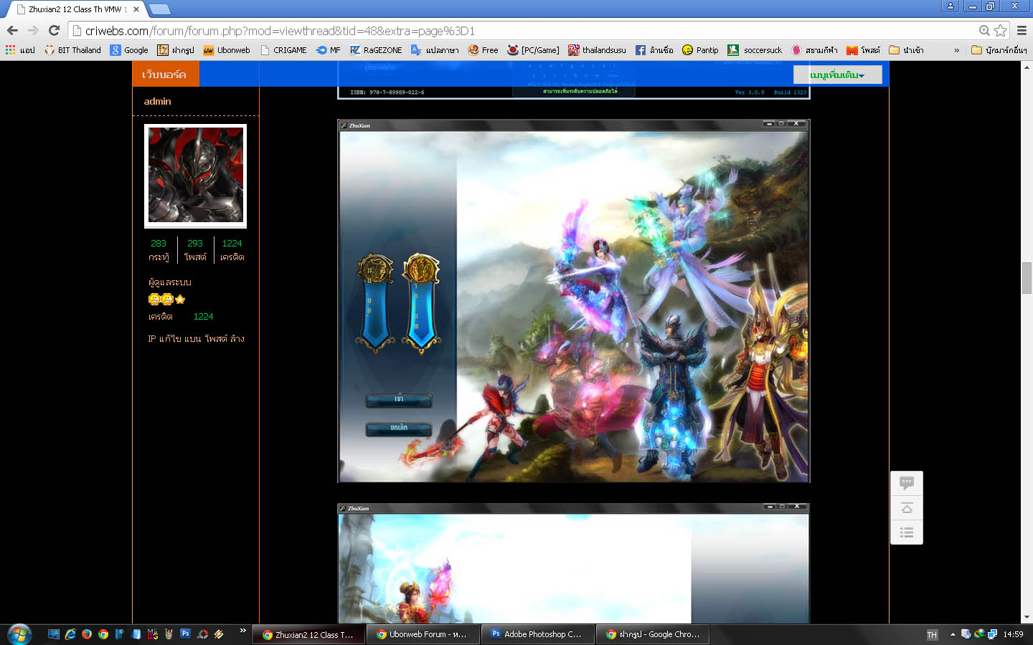View admin's 1224 credits count
The image size is (1033, 645).
232,243
